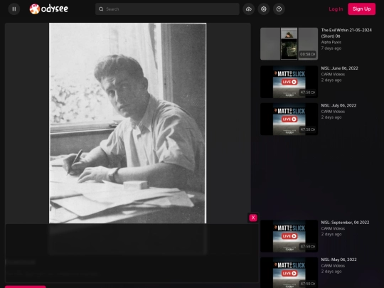The height and width of the screenshot is (288, 384).
Task: Visit CARM Videos channel under July video
Action: (333, 112)
